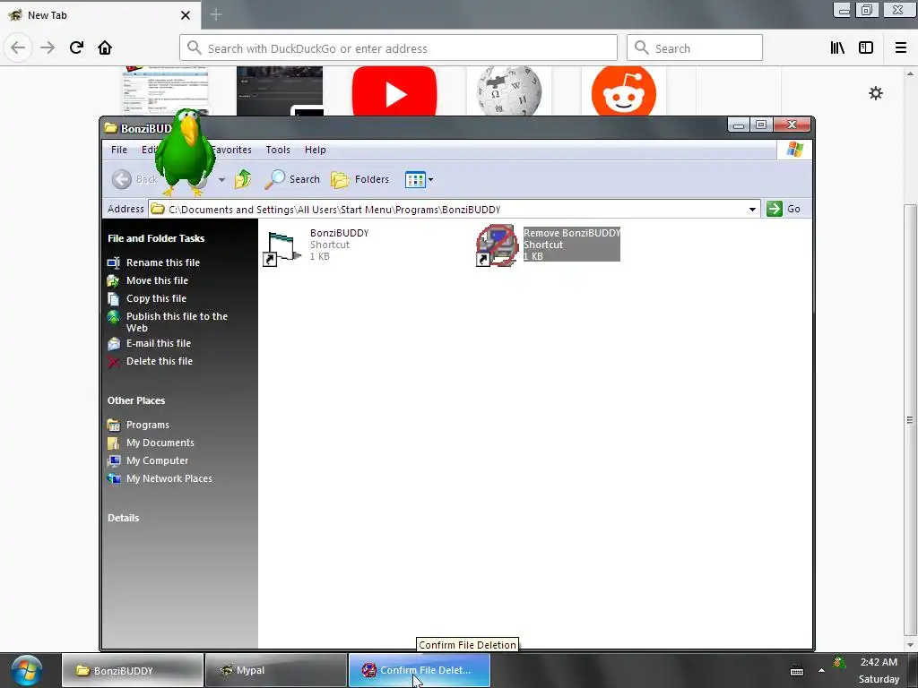Expand the Address bar dropdown
This screenshot has width=918, height=688.
coord(752,209)
